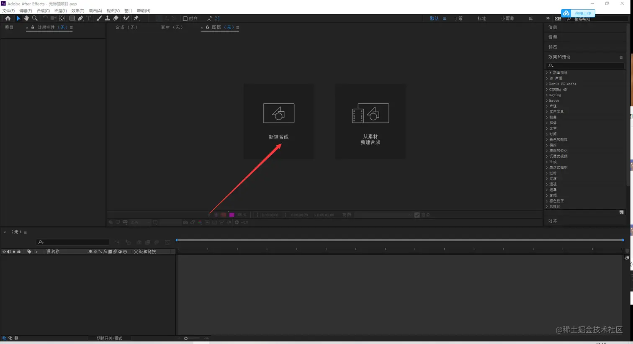This screenshot has width=633, height=344.
Task: Click the timeline fx effect switch icon
Action: pos(105,252)
